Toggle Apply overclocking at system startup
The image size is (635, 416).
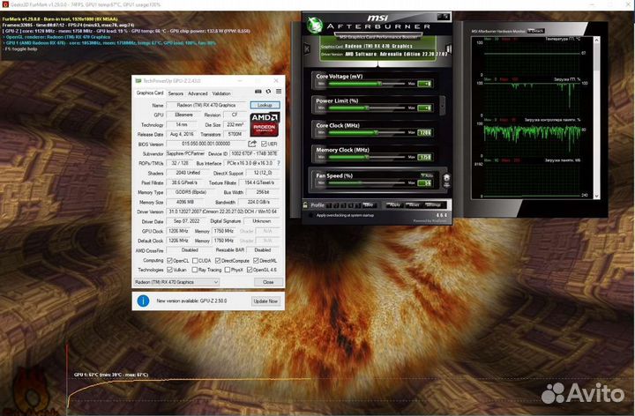click(x=311, y=215)
